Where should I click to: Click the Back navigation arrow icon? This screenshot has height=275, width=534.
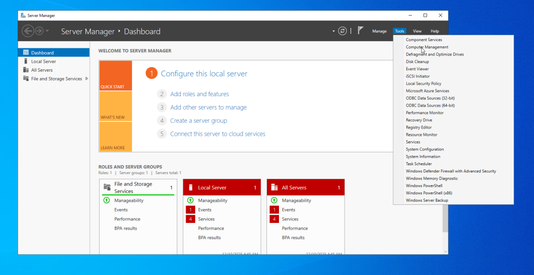(28, 31)
